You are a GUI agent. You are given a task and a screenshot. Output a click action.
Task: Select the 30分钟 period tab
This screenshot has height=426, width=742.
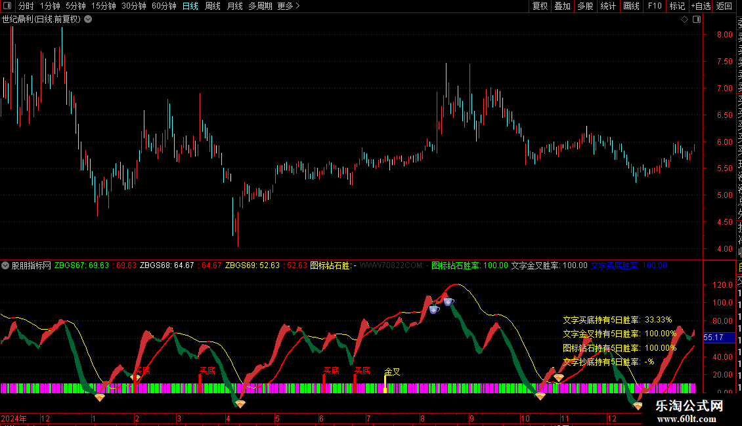(x=134, y=6)
